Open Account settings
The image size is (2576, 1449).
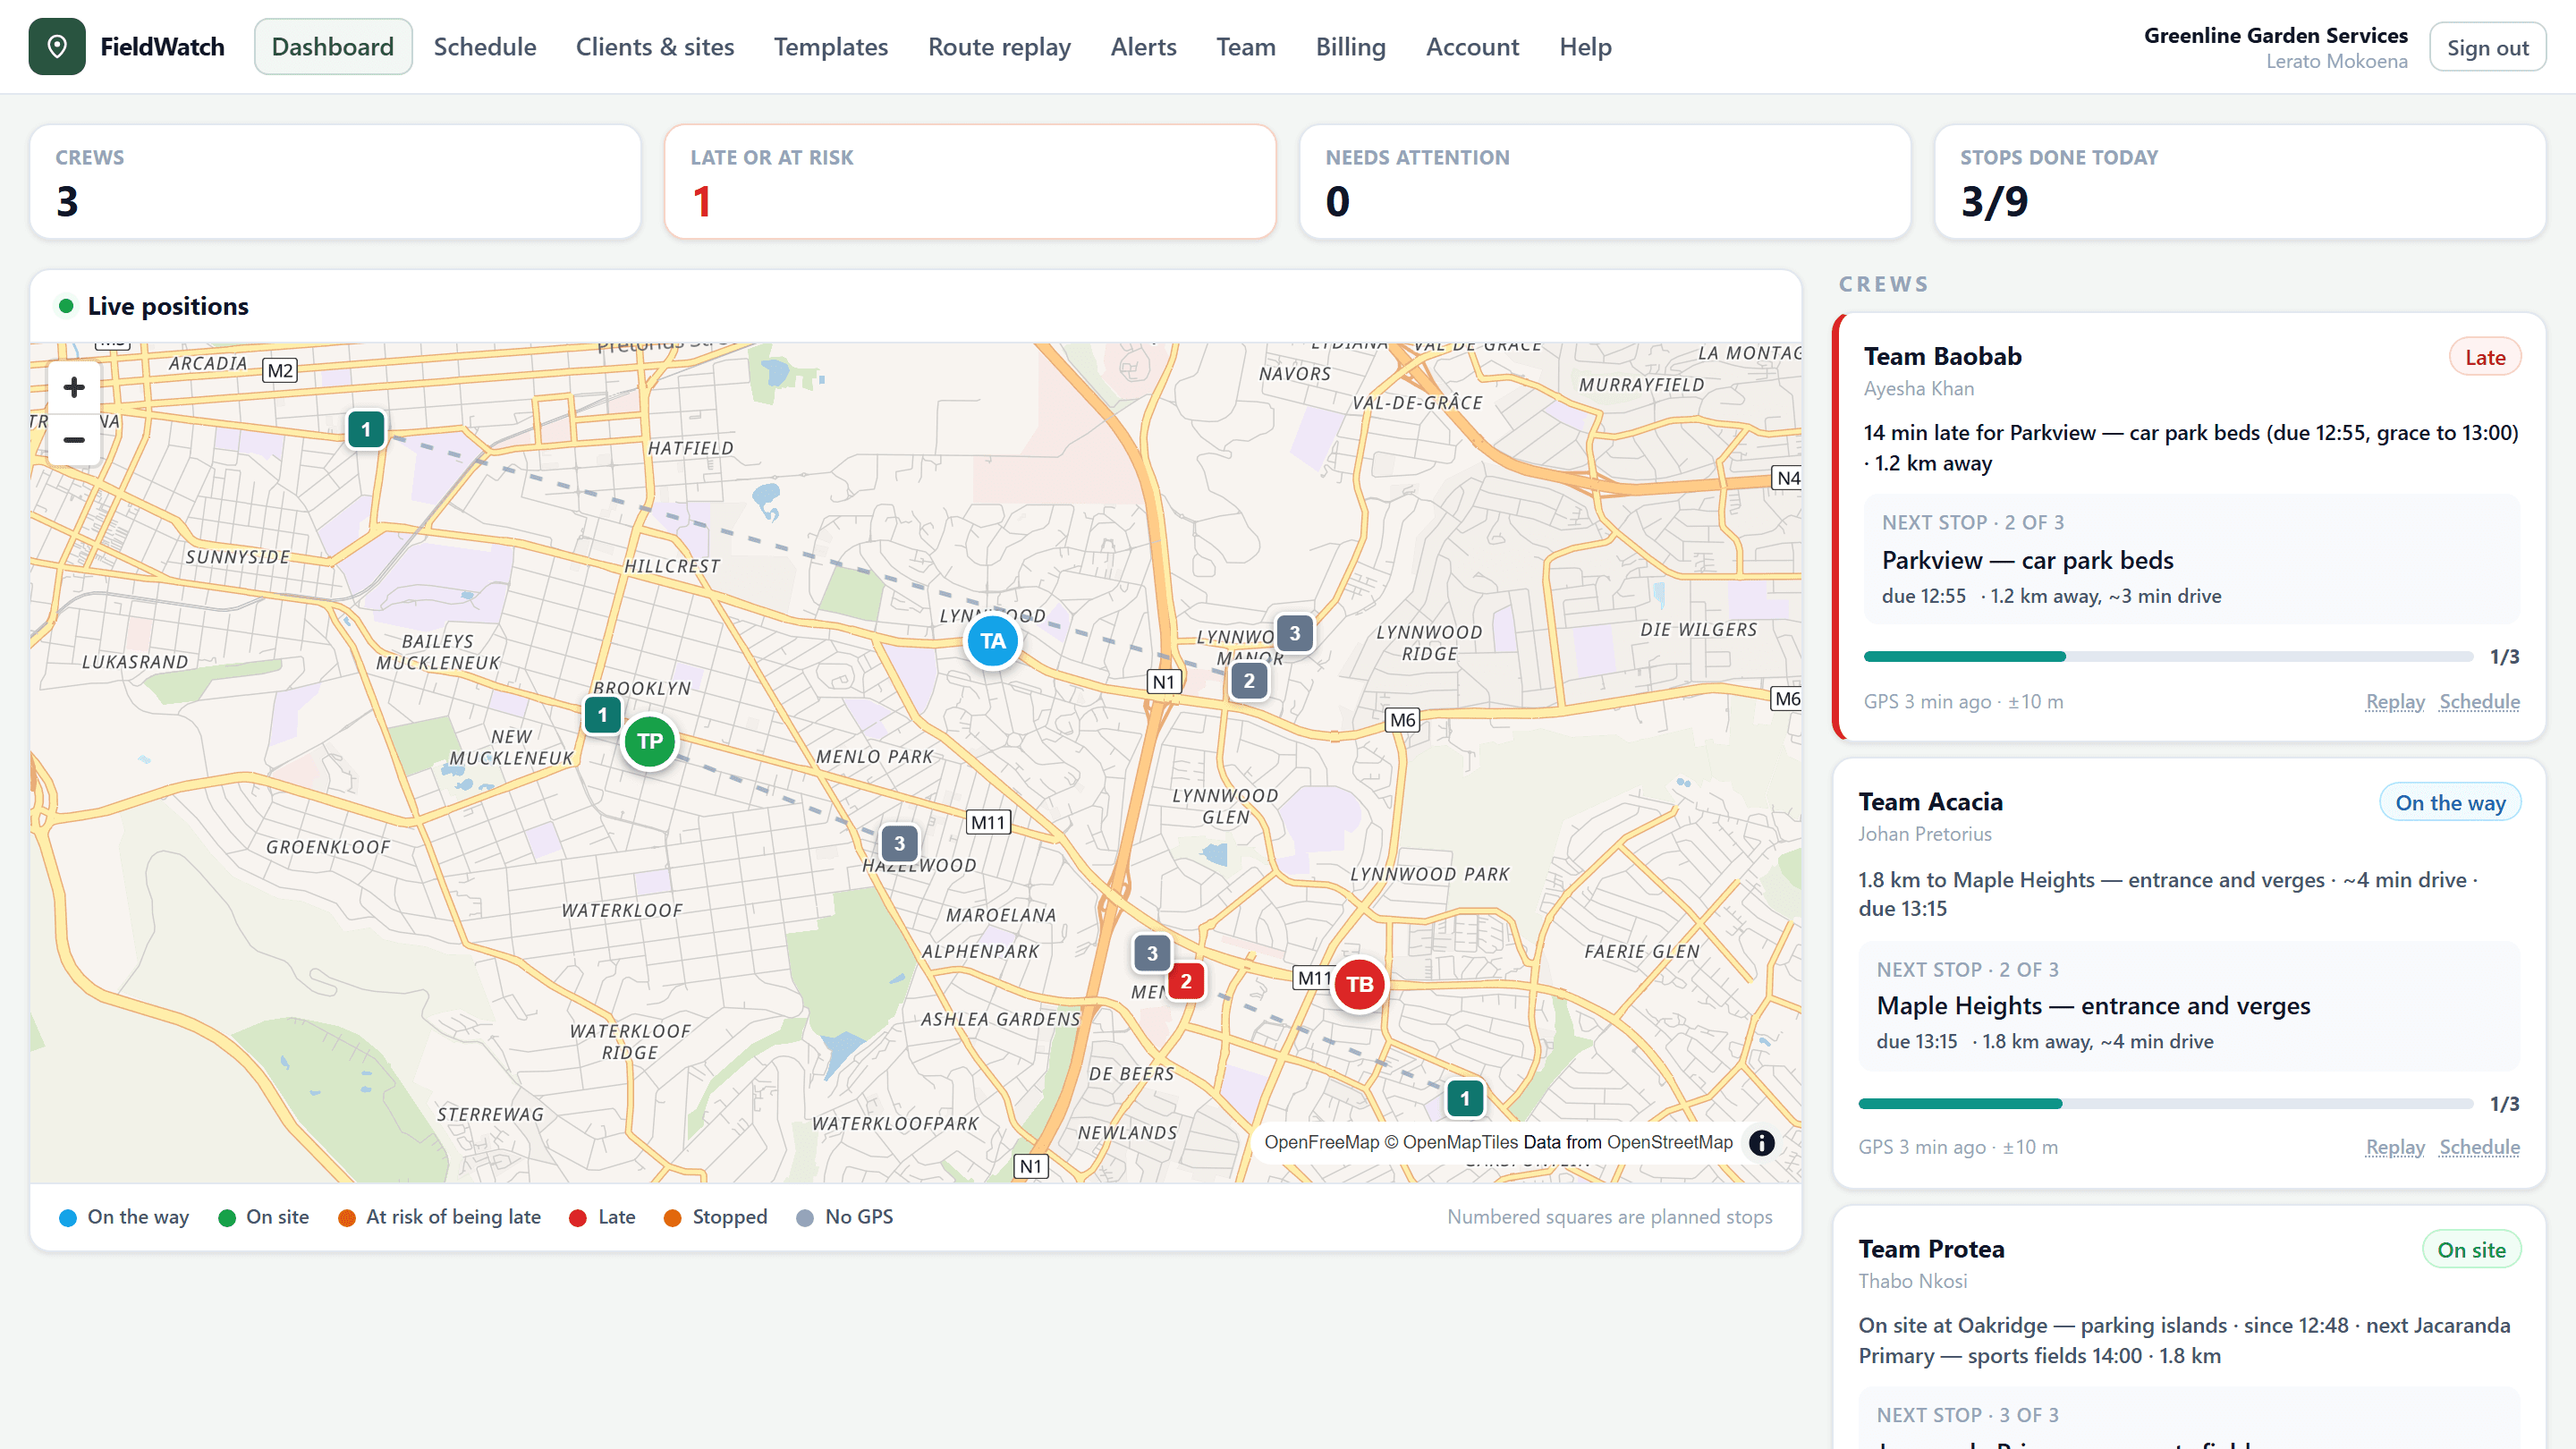point(1472,46)
